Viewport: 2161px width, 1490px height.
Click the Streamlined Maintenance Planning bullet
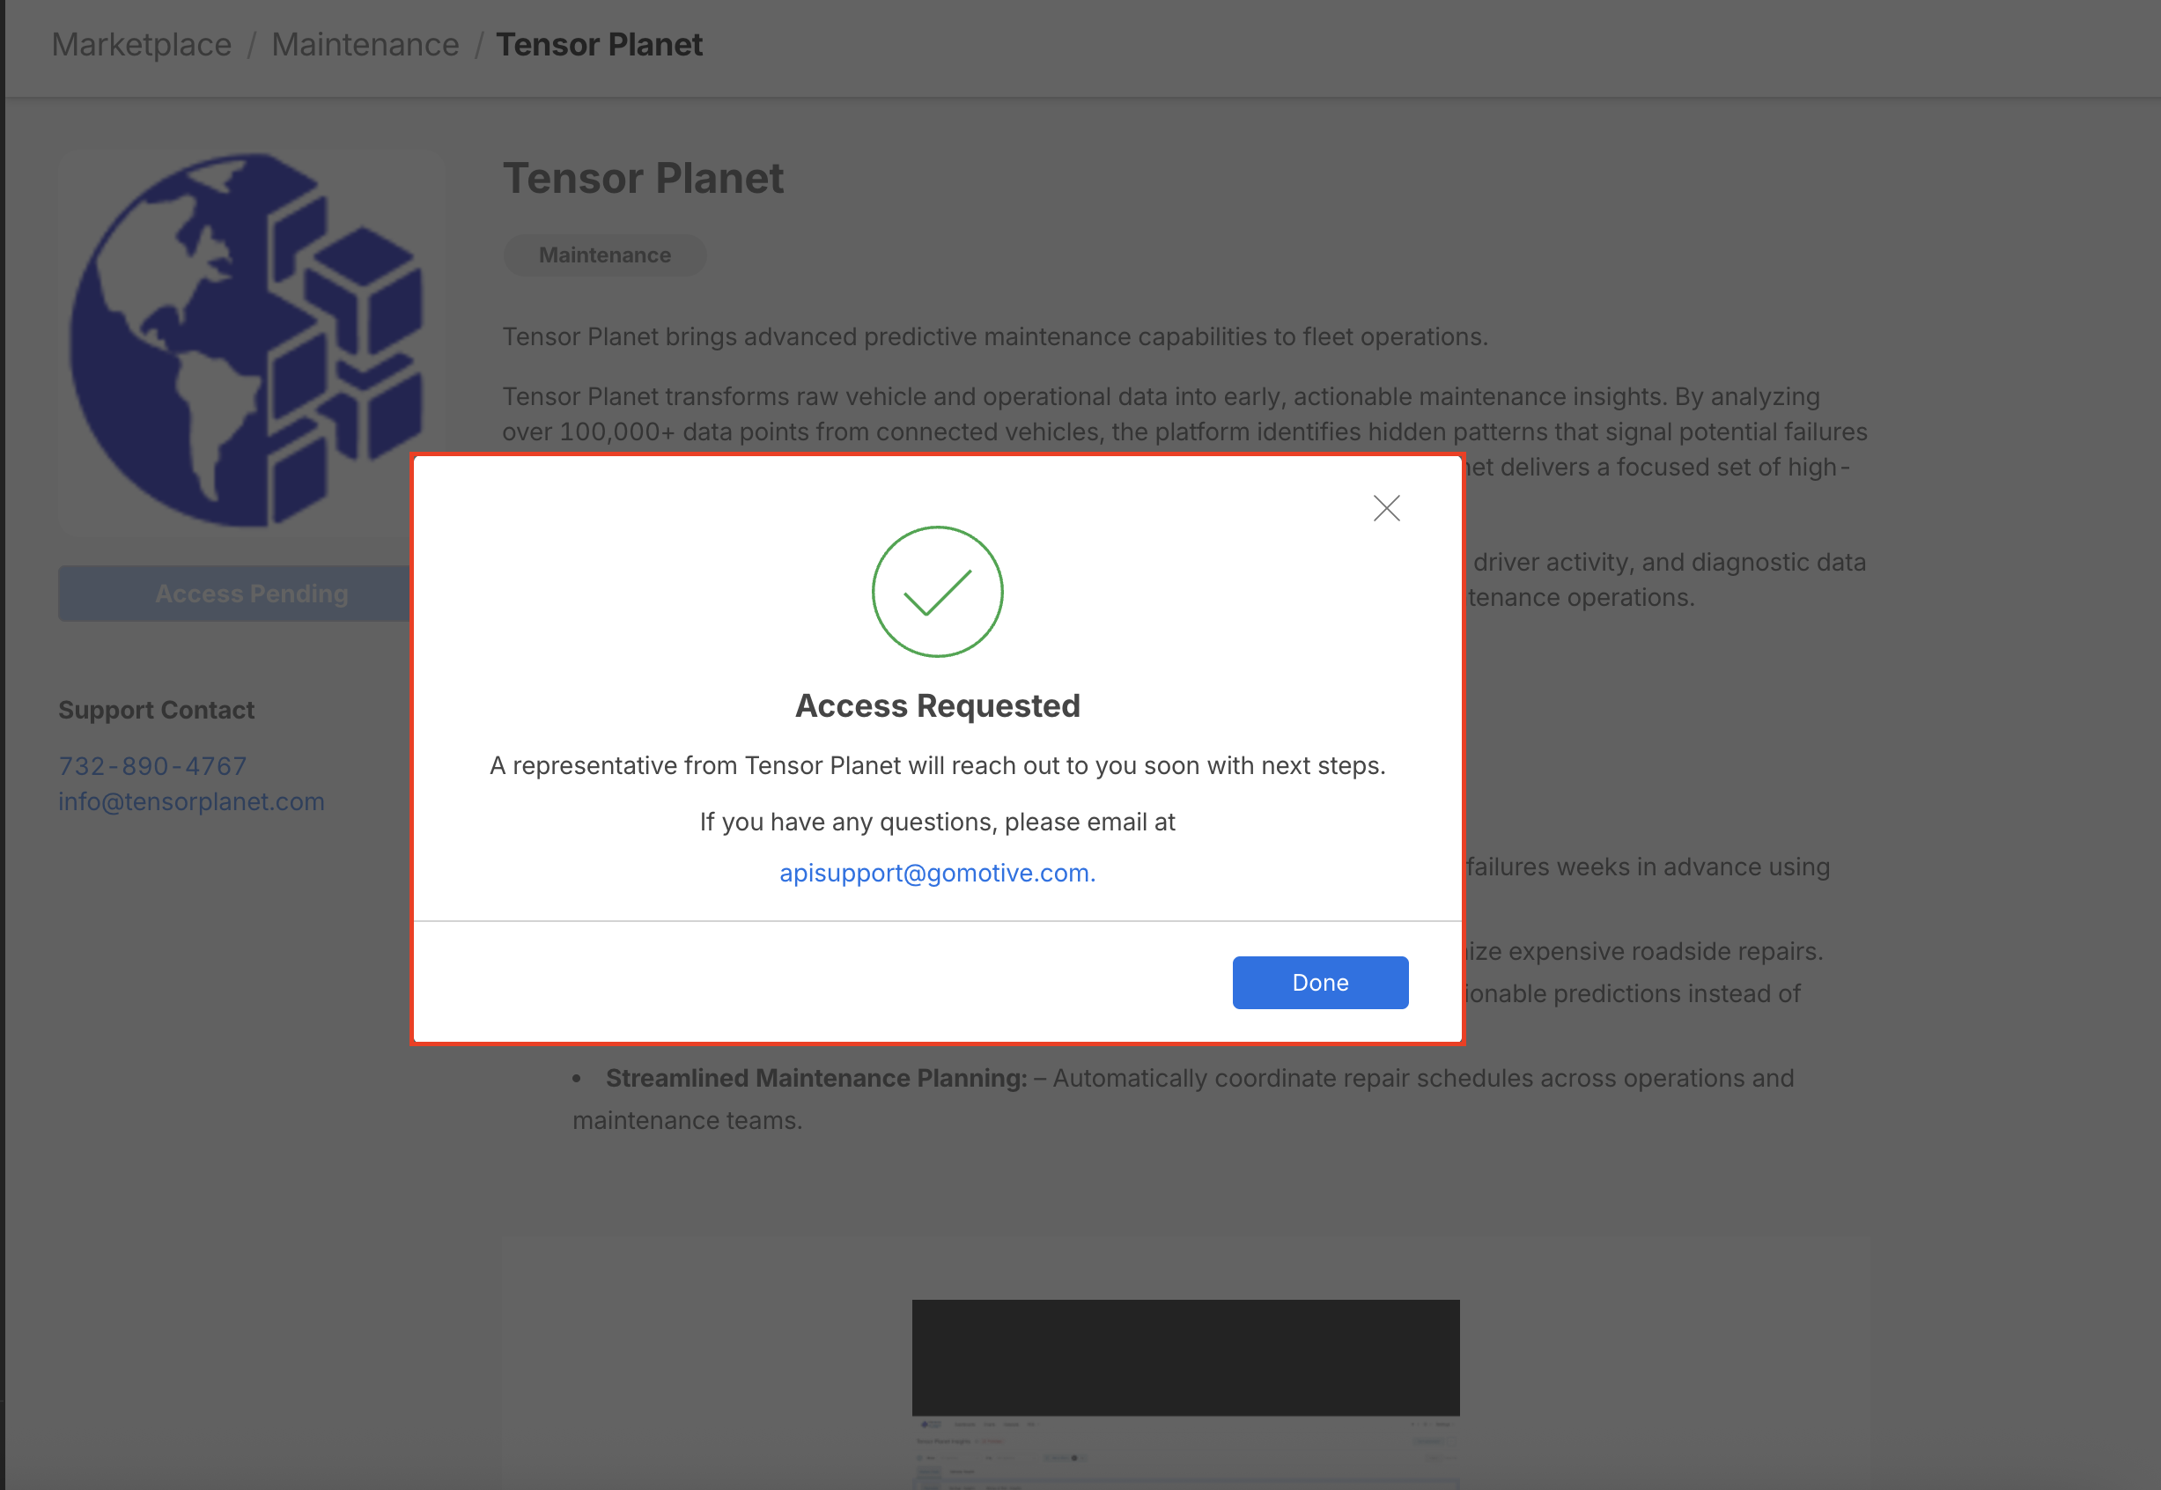(815, 1077)
